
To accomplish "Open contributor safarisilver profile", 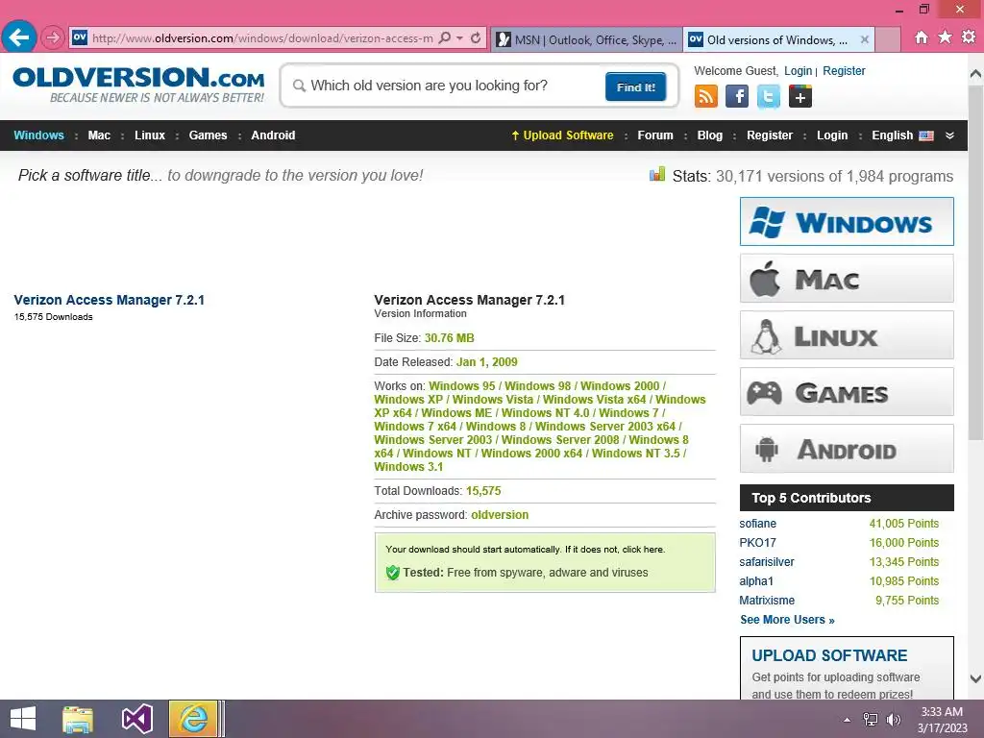I will [x=766, y=561].
